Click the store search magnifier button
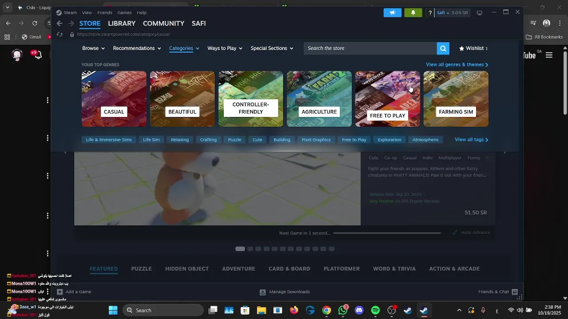This screenshot has width=568, height=319. [x=443, y=48]
